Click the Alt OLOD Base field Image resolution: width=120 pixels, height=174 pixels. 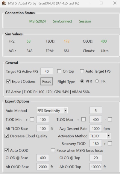[x=43, y=167]
